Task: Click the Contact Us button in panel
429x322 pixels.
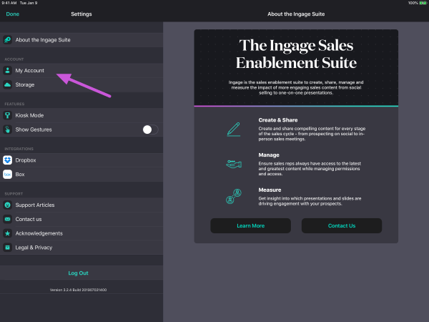Action: pos(342,225)
